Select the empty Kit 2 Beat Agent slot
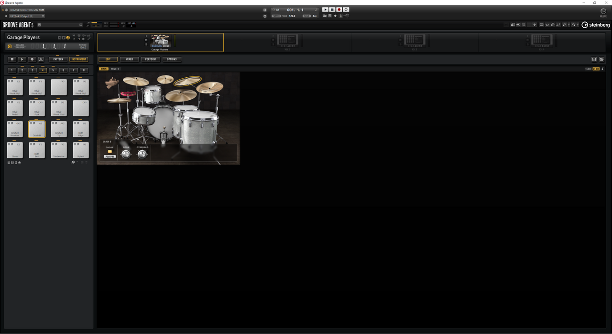Image resolution: width=612 pixels, height=334 pixels. [287, 42]
